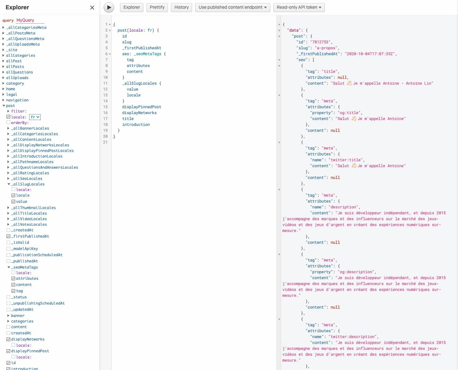Toggle the Explorer toolbar button
This screenshot has width=458, height=370.
[x=132, y=7]
